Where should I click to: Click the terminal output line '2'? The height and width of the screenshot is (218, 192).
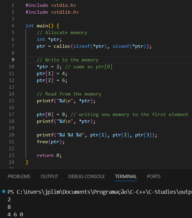(x=9, y=200)
